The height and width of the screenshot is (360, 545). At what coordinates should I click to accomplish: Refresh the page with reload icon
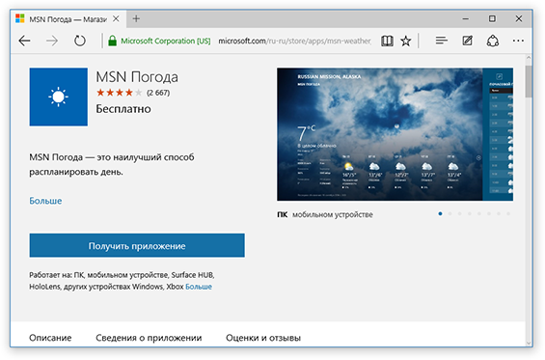(x=80, y=42)
